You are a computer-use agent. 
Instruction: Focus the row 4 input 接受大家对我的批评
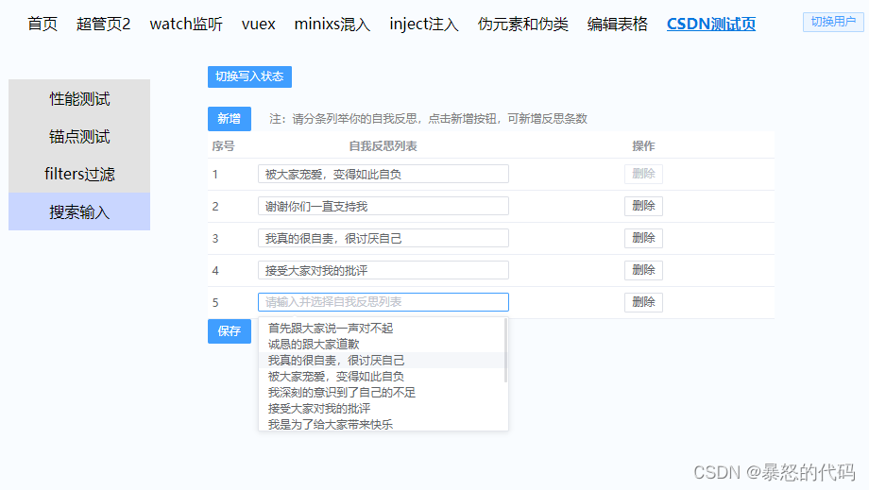click(383, 270)
